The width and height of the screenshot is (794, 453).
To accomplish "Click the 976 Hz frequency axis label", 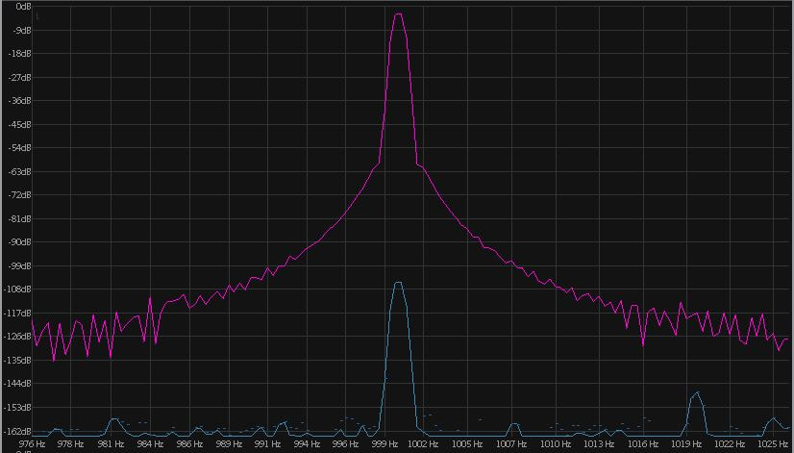I will point(32,444).
